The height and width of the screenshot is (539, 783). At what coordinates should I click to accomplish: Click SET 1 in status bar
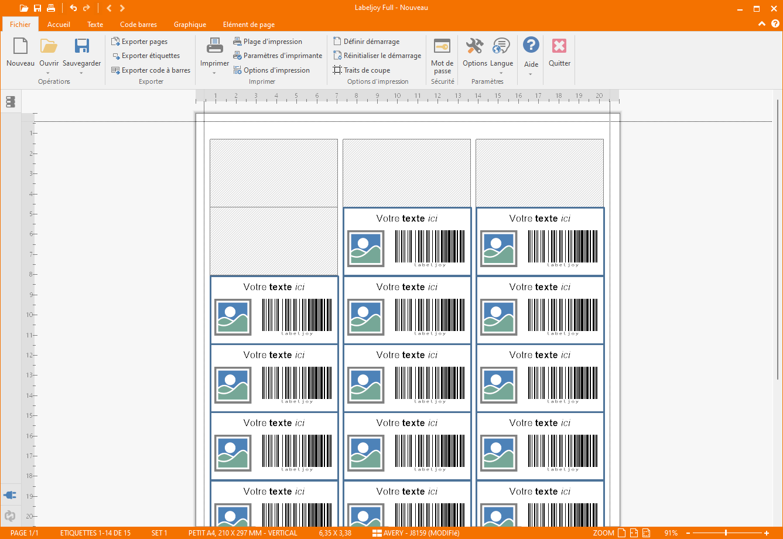pyautogui.click(x=159, y=533)
